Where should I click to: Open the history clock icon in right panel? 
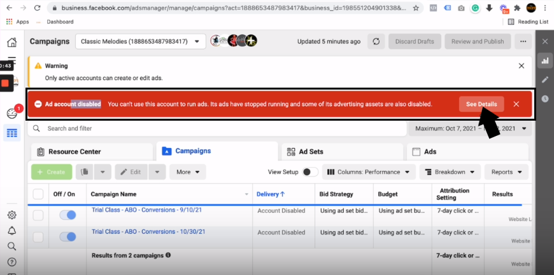coord(545,98)
